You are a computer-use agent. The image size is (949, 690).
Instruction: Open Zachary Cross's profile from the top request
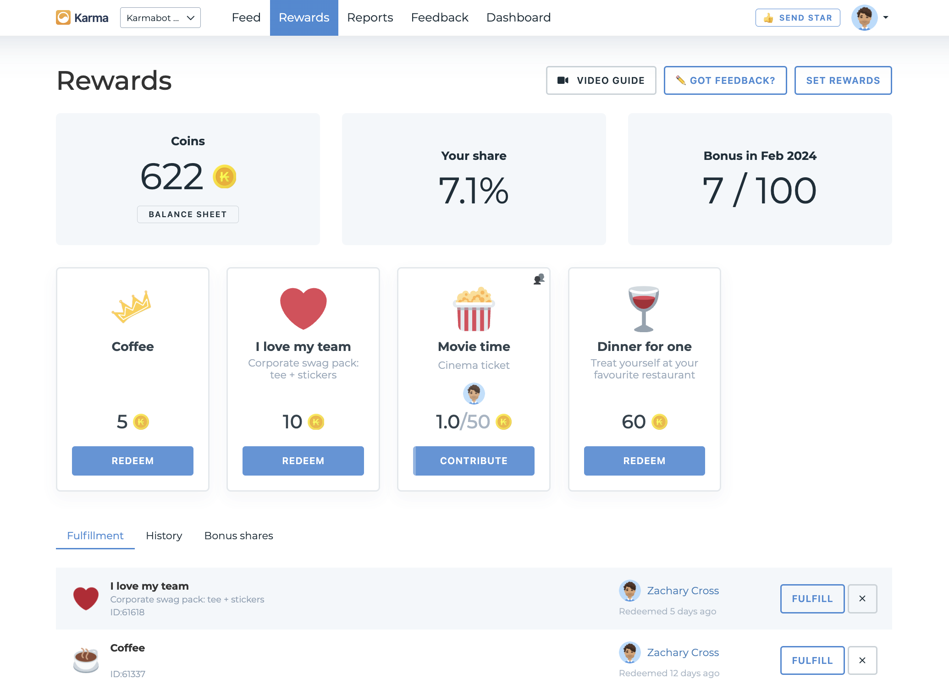coord(683,591)
